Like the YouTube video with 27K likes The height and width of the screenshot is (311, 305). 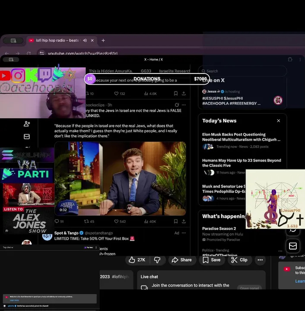pos(137,260)
